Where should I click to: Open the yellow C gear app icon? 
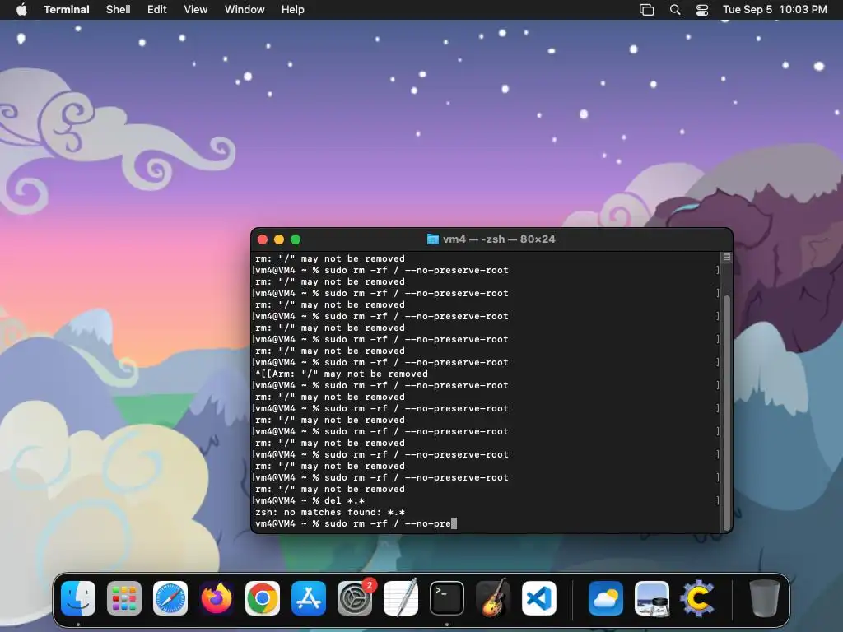tap(698, 598)
